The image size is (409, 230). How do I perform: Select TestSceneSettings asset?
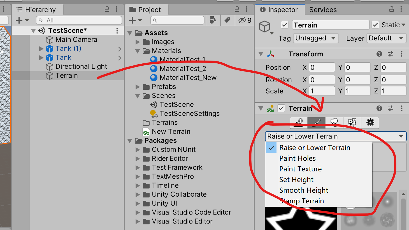(x=190, y=114)
